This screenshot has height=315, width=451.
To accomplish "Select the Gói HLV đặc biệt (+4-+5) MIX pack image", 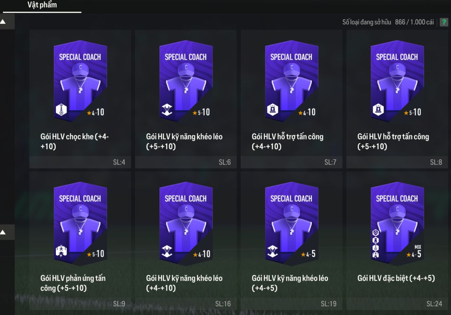I will pos(397,222).
